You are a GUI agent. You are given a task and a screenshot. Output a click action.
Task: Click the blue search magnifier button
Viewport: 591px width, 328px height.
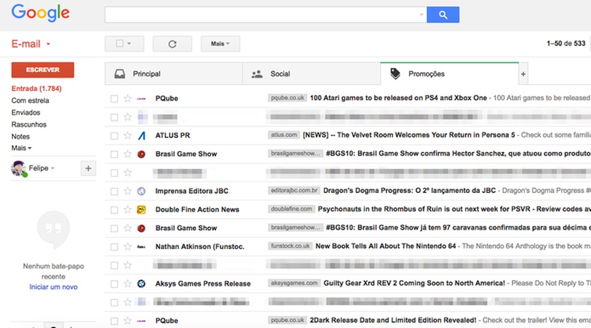[x=443, y=14]
